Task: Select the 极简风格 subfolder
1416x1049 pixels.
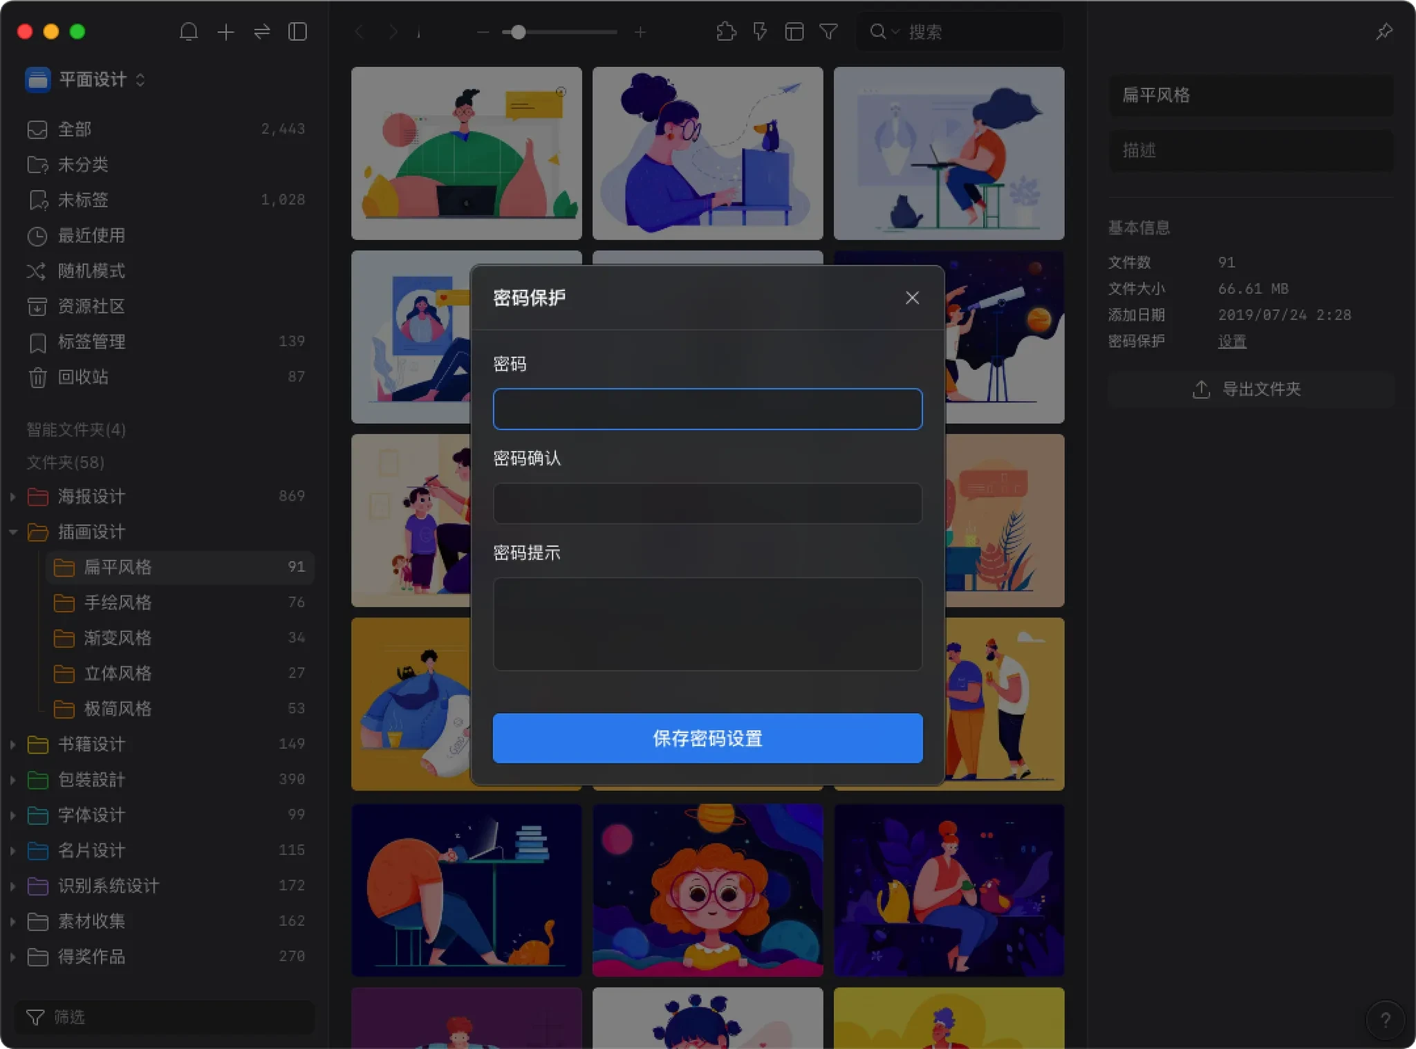Action: coord(180,709)
